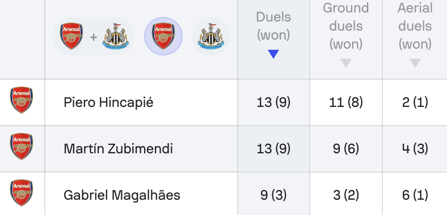447x215 pixels.
Task: Click the Arsenal crest beside Piero Hincapié
Action: (x=22, y=100)
